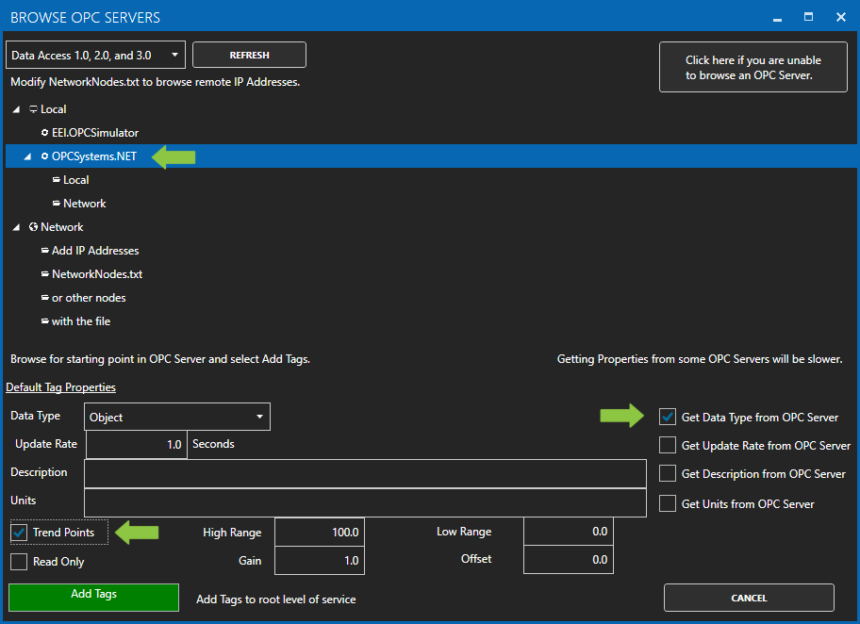Click the gear icon beside EEI.OPCSimulator
The image size is (860, 624).
[x=44, y=133]
